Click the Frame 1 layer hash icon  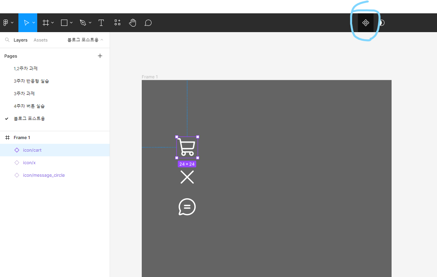tap(7, 138)
